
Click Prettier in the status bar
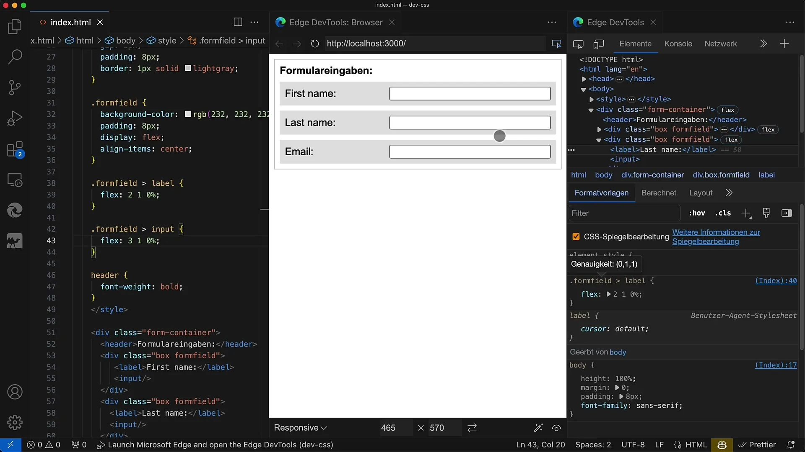click(757, 445)
